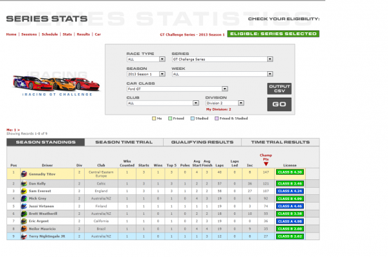This screenshot has width=388, height=257.
Task: Click the yellow Me legend swatch
Action: pyautogui.click(x=154, y=118)
